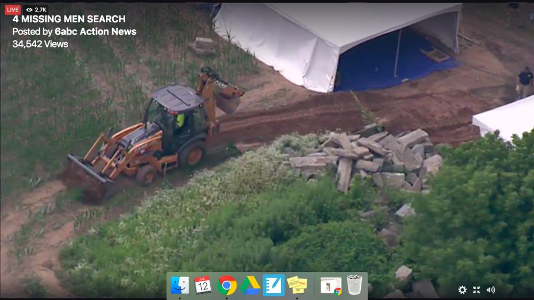Open Finder from the dock
This screenshot has height=300, width=534.
tap(180, 285)
